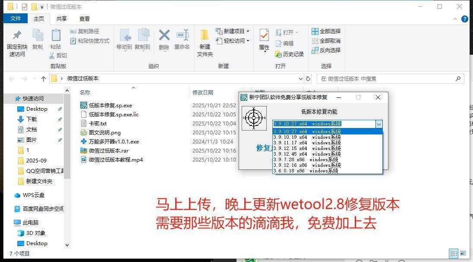The height and width of the screenshot is (262, 473).
Task: Choose 3.6.0.18 x86 from version list
Action: click(306, 171)
